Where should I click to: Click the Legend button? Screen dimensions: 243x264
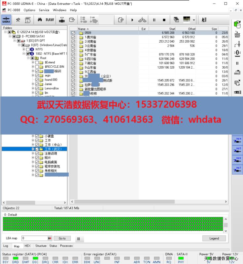(214, 238)
